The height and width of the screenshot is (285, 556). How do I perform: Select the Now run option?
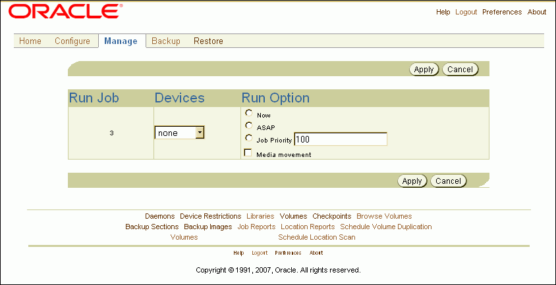[x=249, y=113]
